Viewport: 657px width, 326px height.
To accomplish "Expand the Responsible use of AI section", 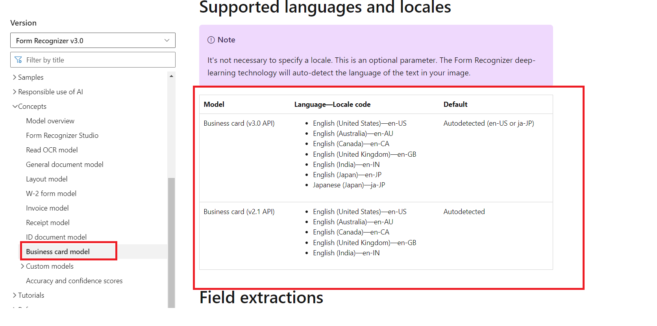I will coord(48,92).
